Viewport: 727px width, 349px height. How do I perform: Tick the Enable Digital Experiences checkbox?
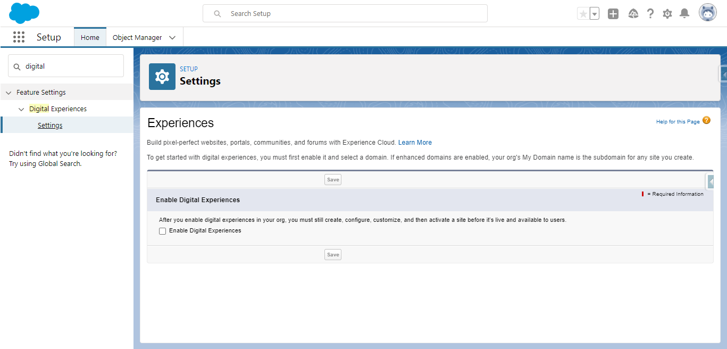point(163,231)
